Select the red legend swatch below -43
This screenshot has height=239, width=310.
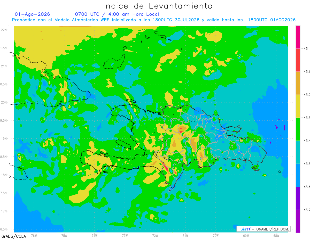click(298, 60)
